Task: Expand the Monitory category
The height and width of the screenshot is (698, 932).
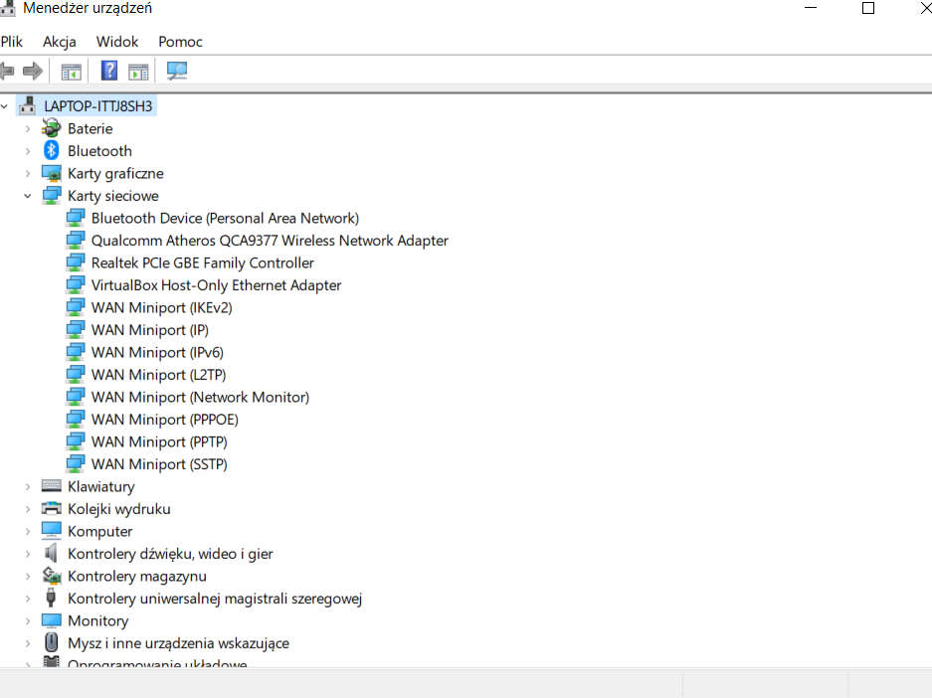Action: pyautogui.click(x=28, y=620)
